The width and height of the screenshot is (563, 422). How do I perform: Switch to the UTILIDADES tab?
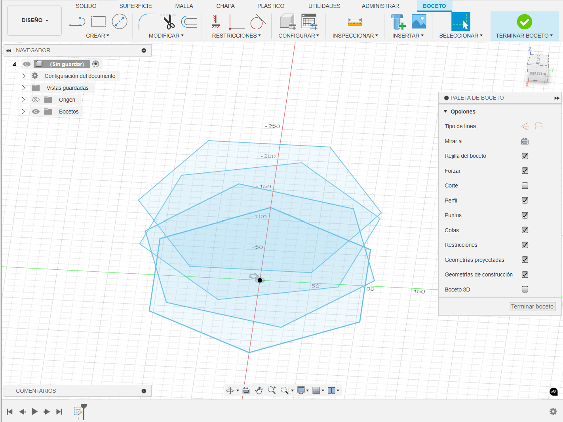coord(324,6)
